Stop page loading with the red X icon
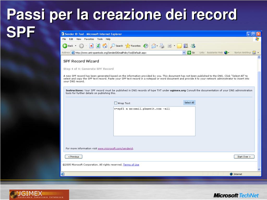This screenshot has width=267, height=200. coord(92,46)
